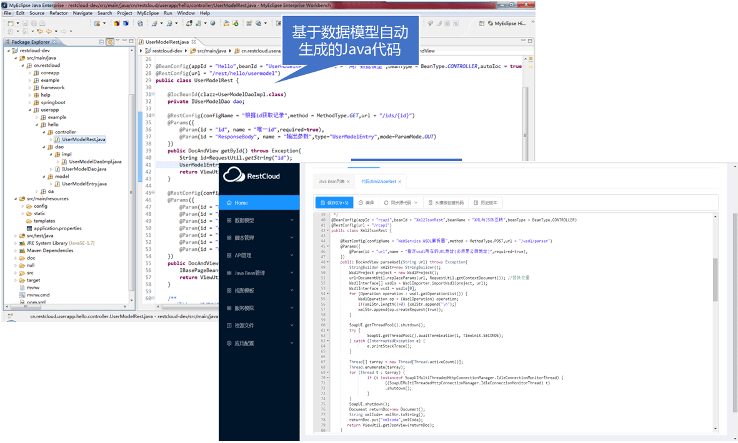Expand the coreapp package

pyautogui.click(x=29, y=73)
